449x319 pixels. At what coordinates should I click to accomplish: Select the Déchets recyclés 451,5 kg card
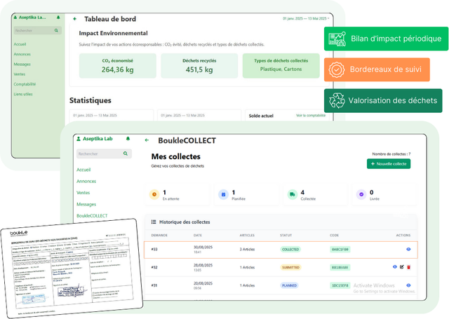199,65
